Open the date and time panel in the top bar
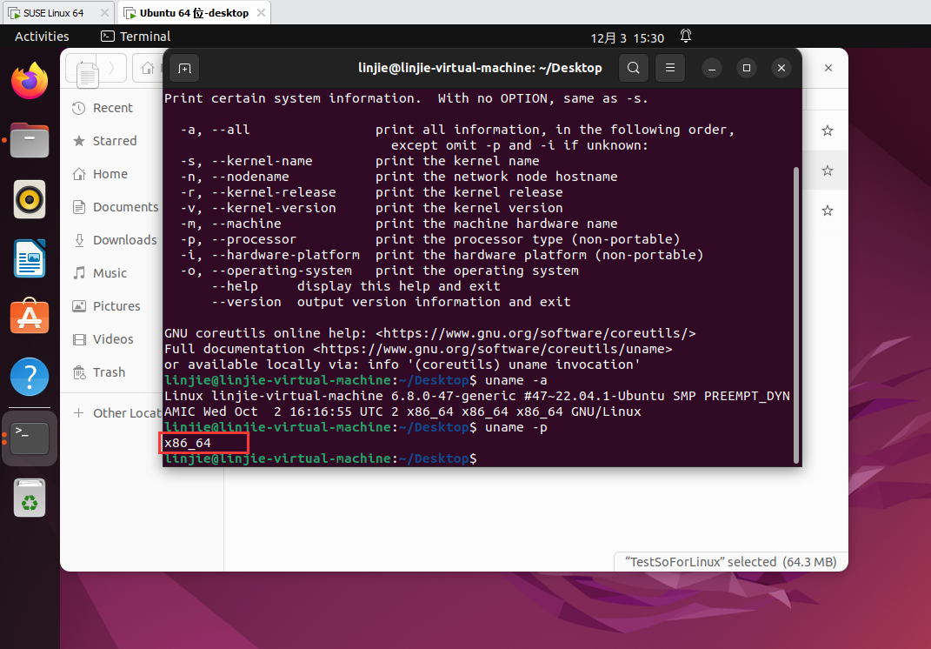 pyautogui.click(x=627, y=38)
